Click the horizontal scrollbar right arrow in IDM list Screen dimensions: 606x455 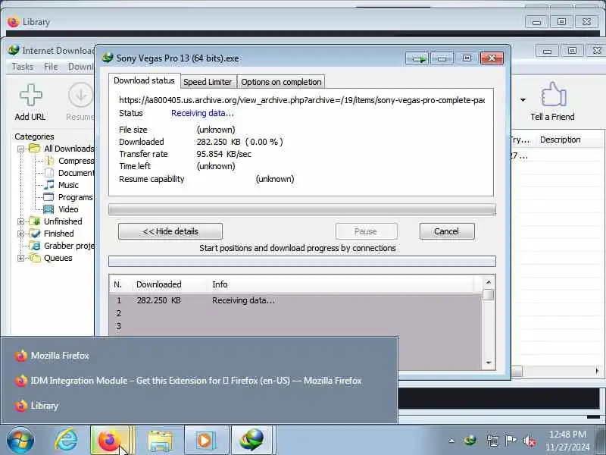[x=597, y=371]
